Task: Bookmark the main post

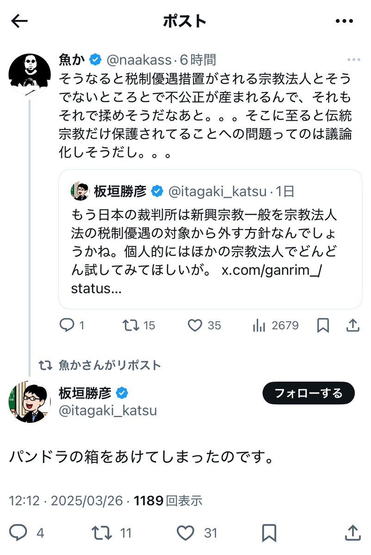Action: click(269, 533)
